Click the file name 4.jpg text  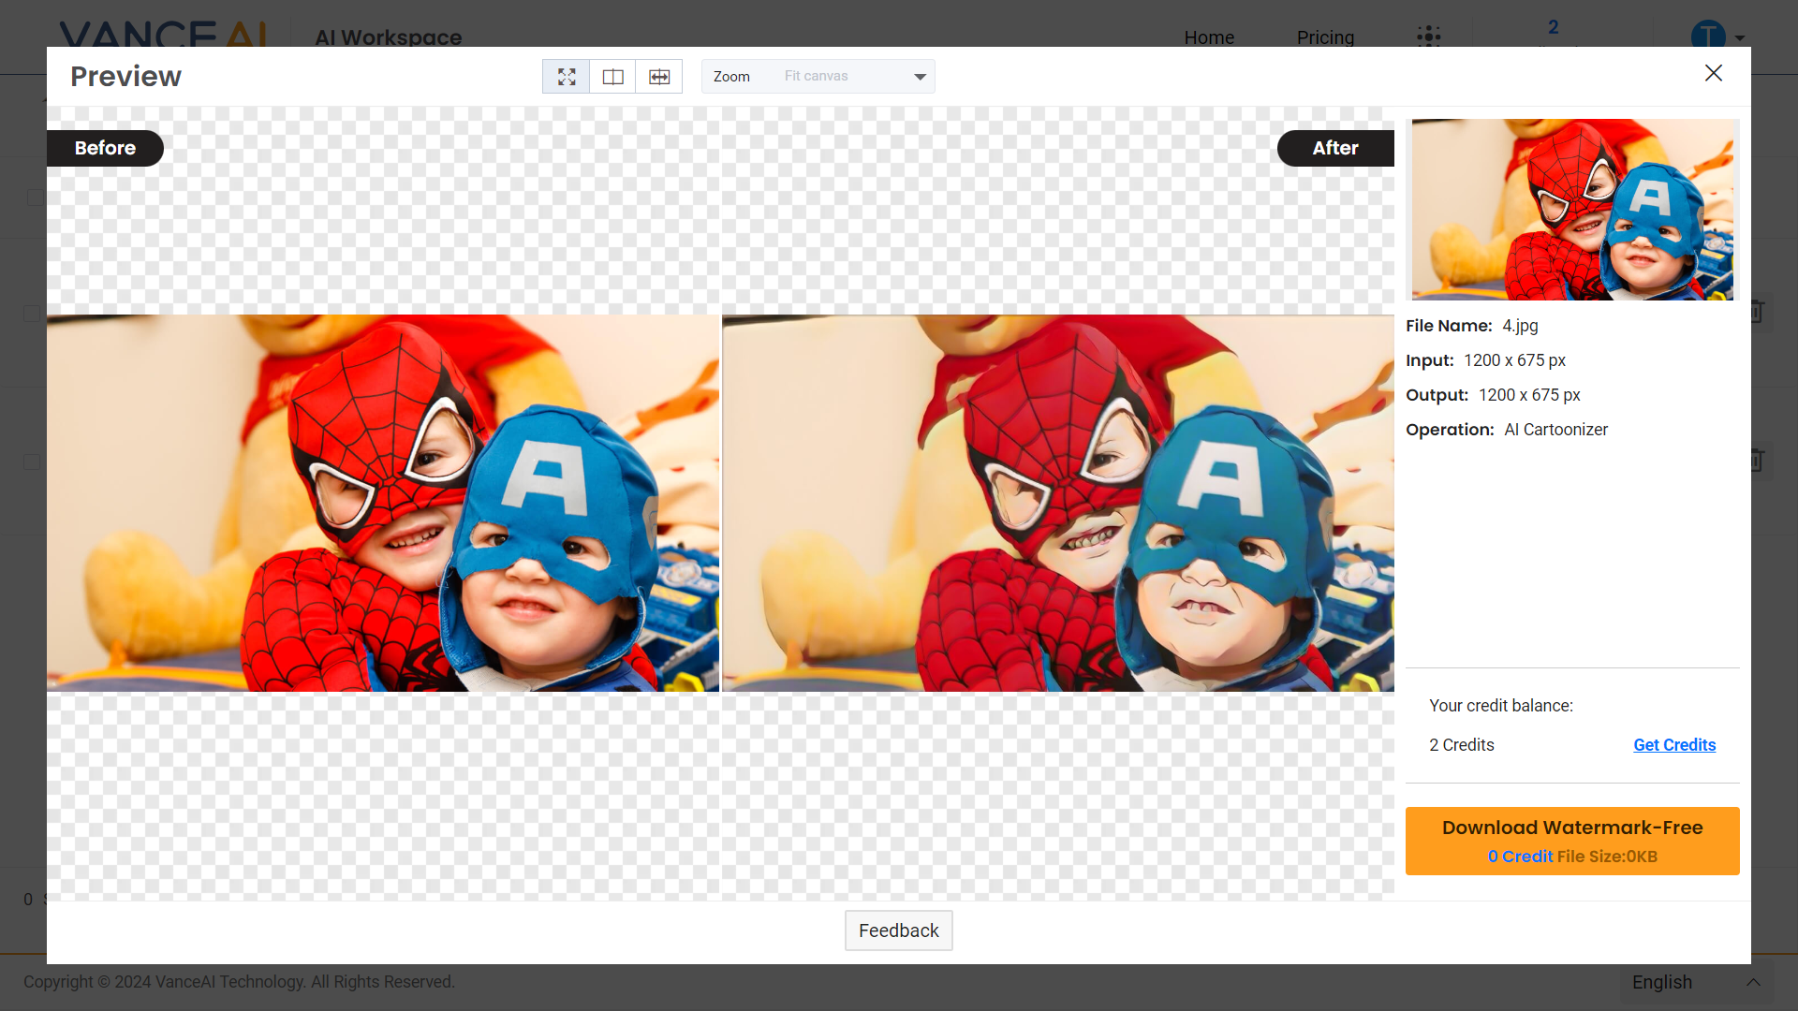(x=1520, y=326)
